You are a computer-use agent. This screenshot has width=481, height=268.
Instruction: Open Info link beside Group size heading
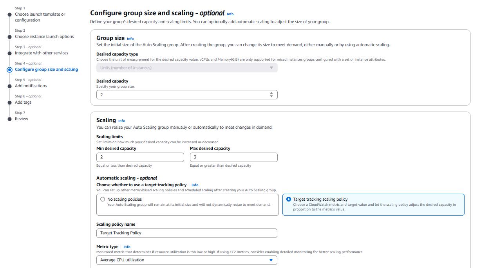(x=130, y=39)
